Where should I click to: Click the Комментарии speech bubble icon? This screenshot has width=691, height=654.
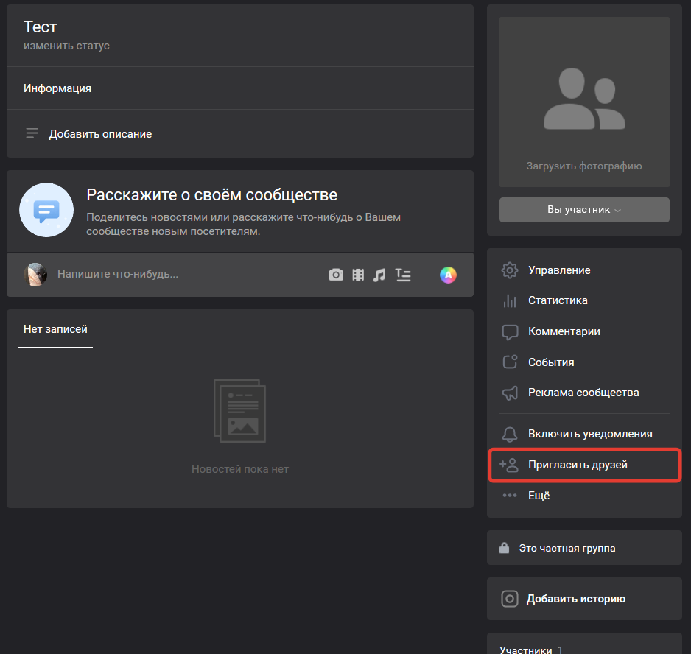[509, 331]
